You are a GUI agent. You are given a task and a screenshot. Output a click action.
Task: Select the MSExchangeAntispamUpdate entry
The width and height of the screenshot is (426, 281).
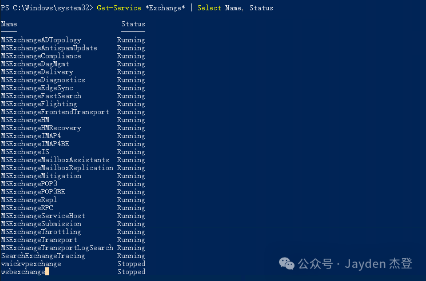coord(49,48)
